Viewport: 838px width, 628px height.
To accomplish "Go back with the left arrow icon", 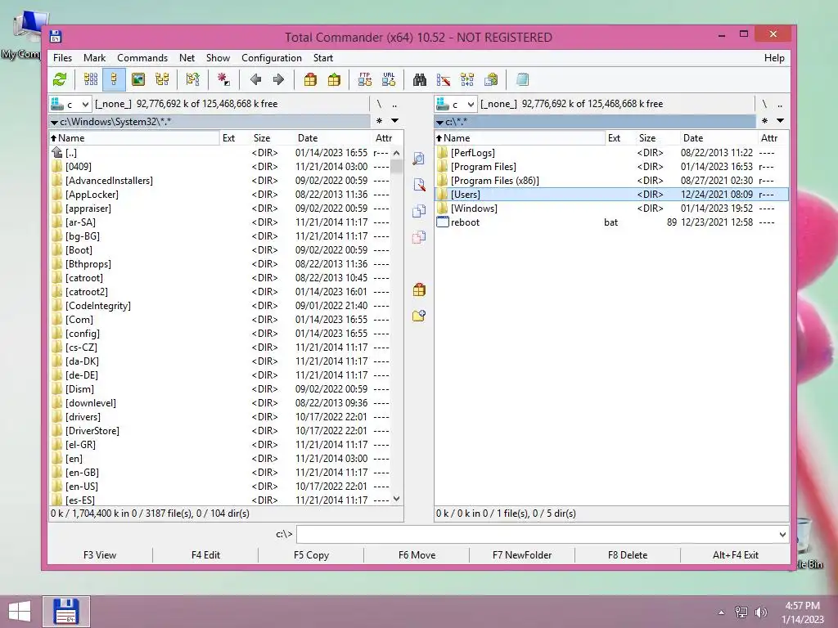I will pos(255,80).
